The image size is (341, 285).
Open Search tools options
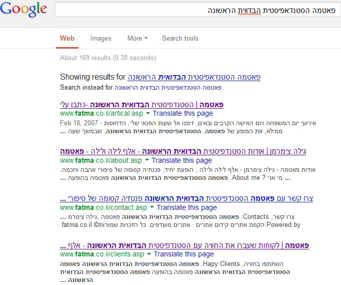pyautogui.click(x=180, y=38)
